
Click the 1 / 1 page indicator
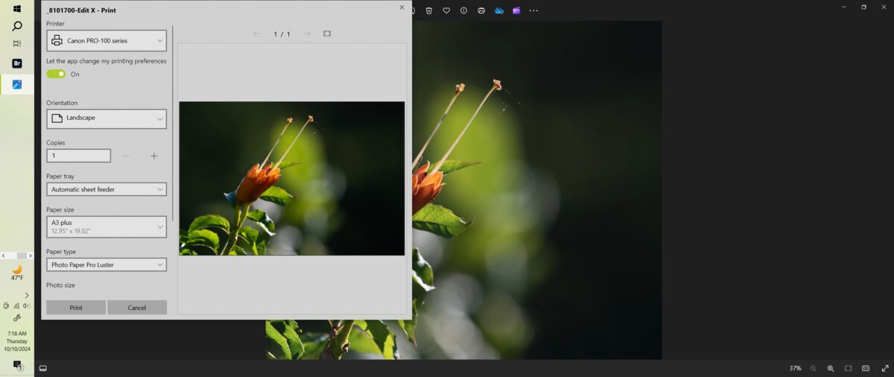tap(282, 34)
